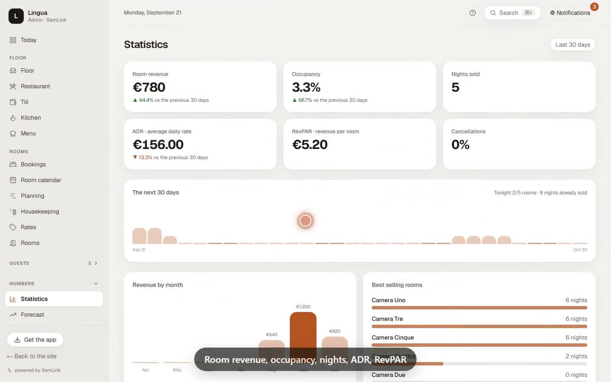This screenshot has width=611, height=382.
Task: Click the €540 revenue bar
Action: pos(272,351)
